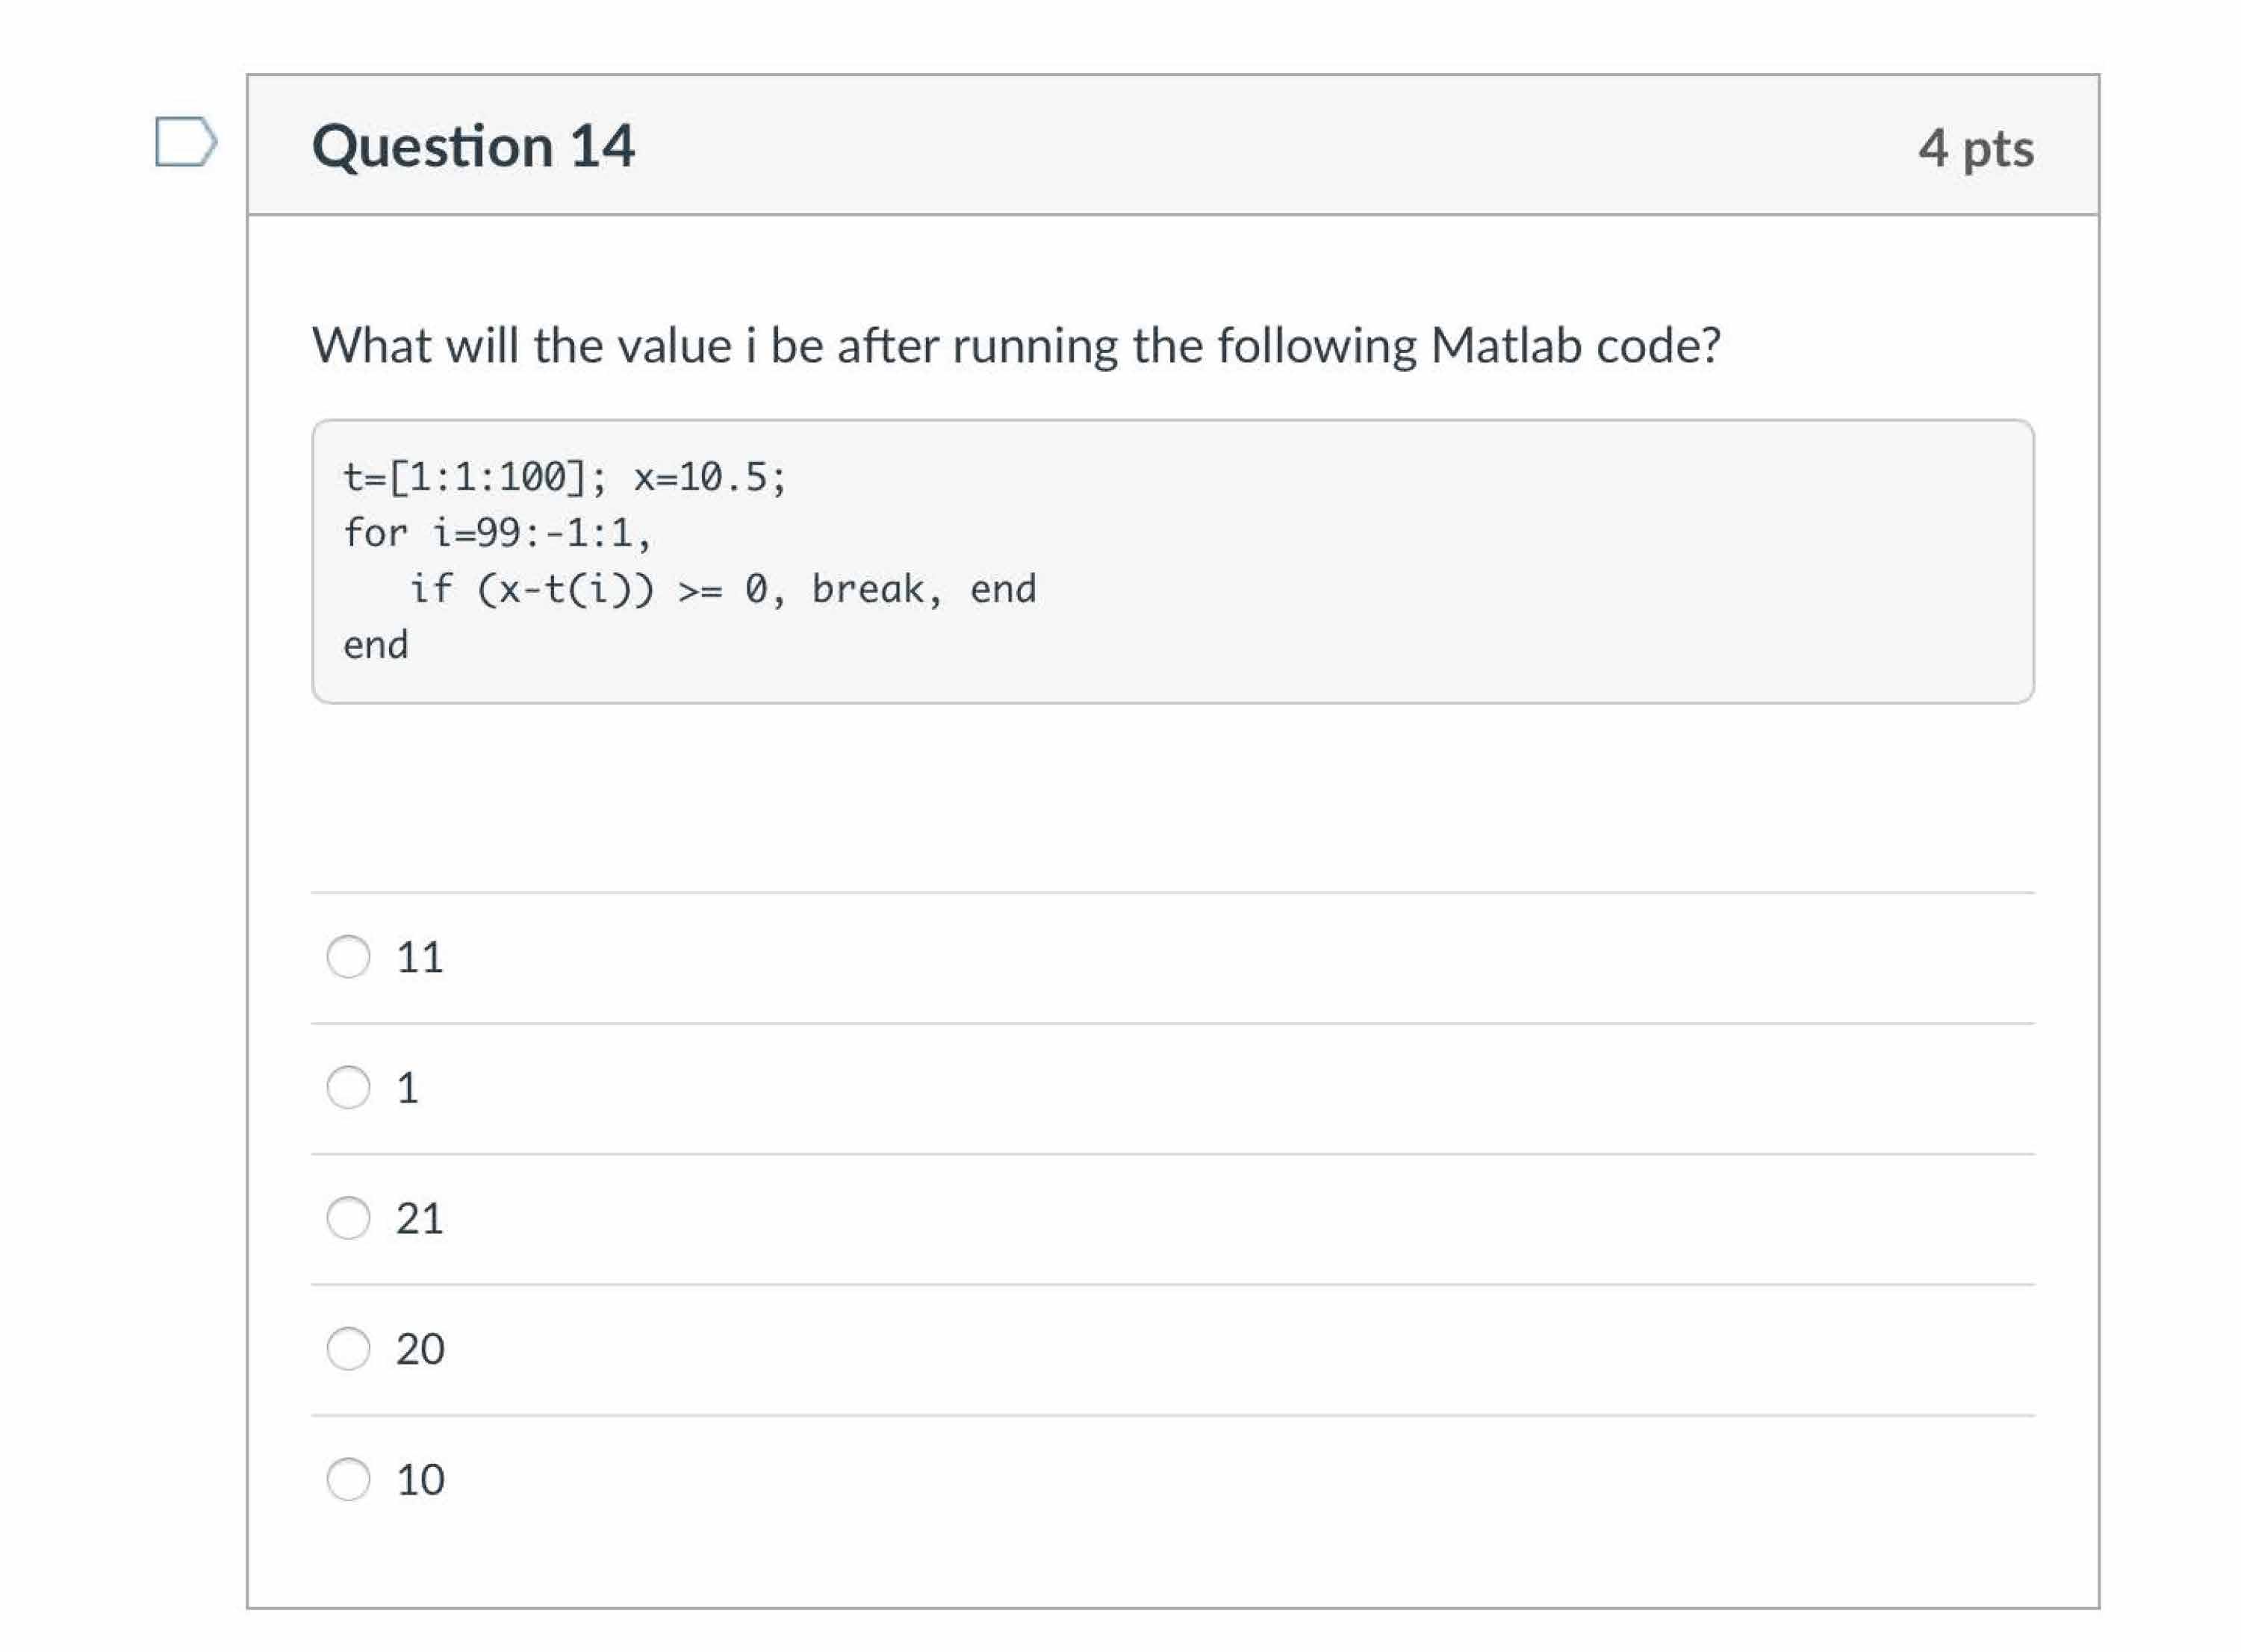Select the radio button for answer 21
This screenshot has width=2241, height=1652.
tap(348, 1219)
